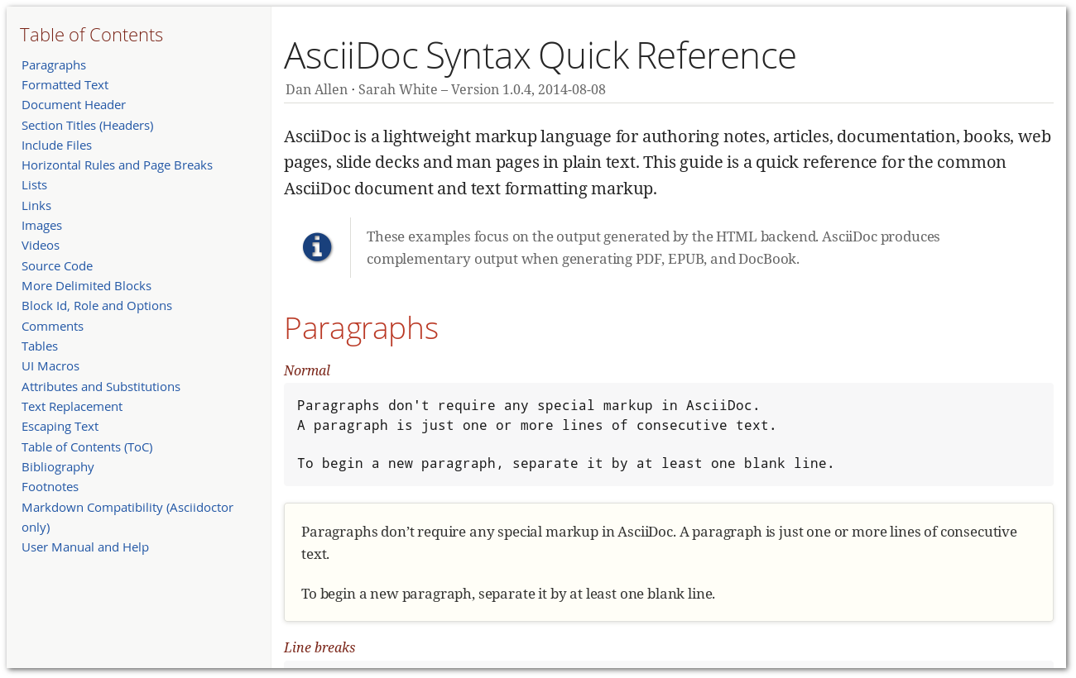Go to Attributes and Substitutions

click(x=101, y=386)
